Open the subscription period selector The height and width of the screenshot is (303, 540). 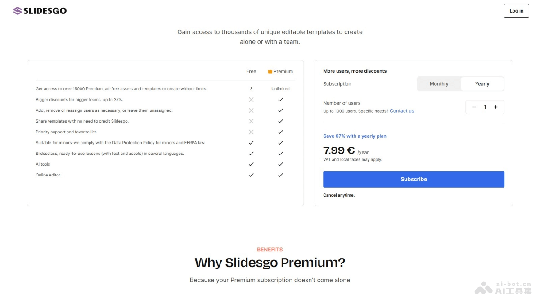click(460, 83)
